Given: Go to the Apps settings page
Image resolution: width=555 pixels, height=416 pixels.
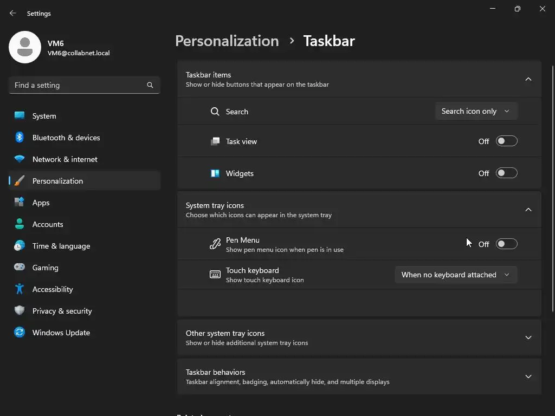Looking at the screenshot, I should [x=41, y=203].
